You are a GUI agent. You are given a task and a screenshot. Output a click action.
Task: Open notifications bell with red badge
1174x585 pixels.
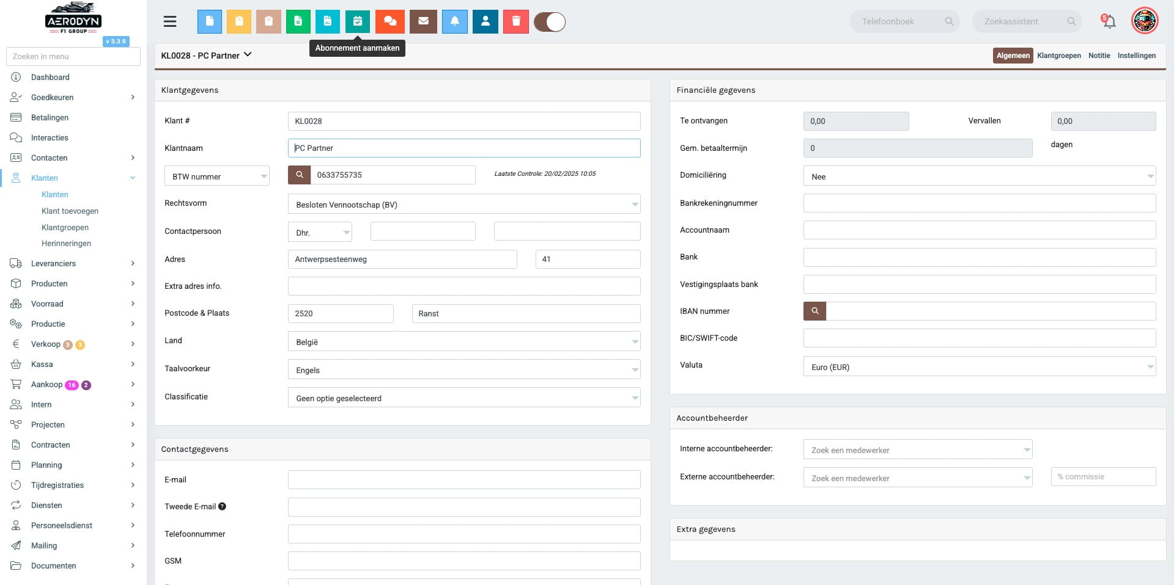click(1109, 21)
